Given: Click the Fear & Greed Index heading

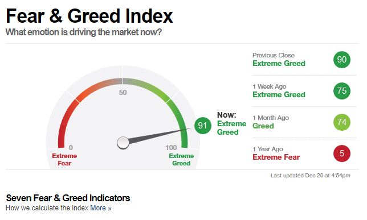Looking at the screenshot, I should point(89,16).
